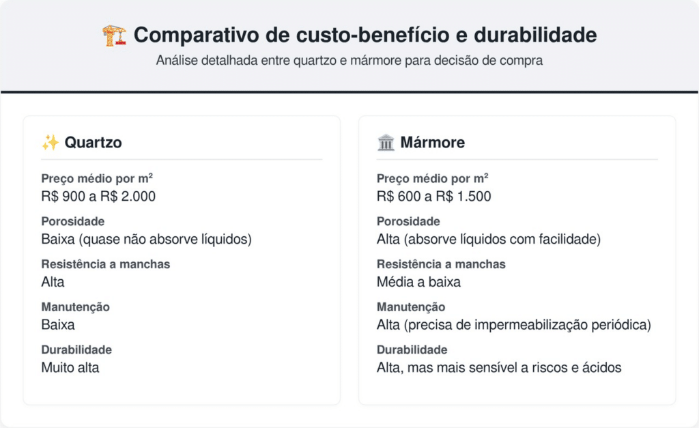699x428 pixels.
Task: Click the Manutenção label in the Quartzo card
Action: [x=75, y=307]
